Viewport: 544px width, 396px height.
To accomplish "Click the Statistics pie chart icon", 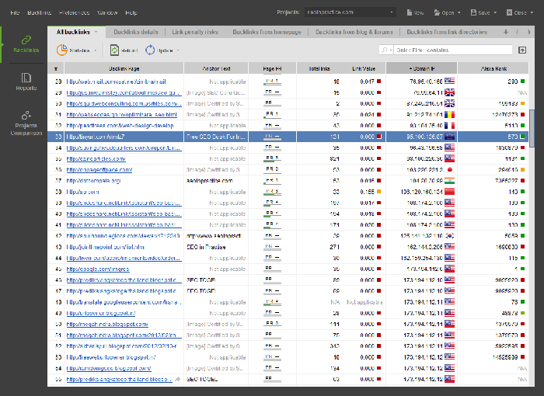I will point(62,50).
